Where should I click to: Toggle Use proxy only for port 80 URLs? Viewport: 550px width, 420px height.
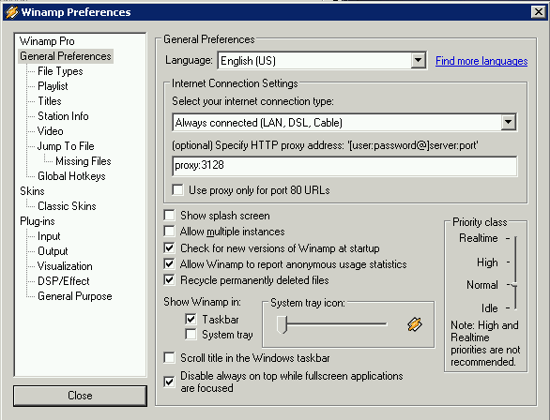[177, 190]
